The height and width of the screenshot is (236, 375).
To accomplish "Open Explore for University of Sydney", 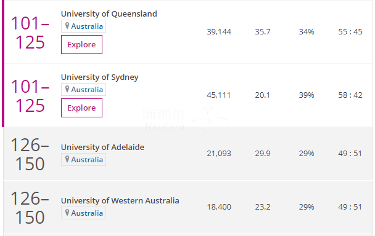I will point(81,108).
